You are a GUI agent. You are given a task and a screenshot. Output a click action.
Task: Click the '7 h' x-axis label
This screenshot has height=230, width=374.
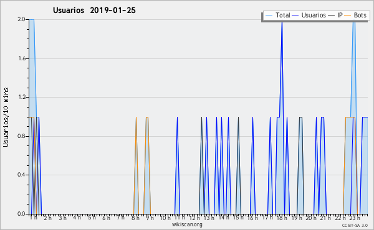121,218
